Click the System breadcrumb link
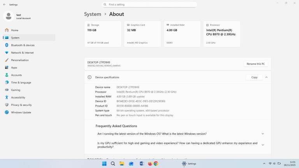 (x=93, y=14)
